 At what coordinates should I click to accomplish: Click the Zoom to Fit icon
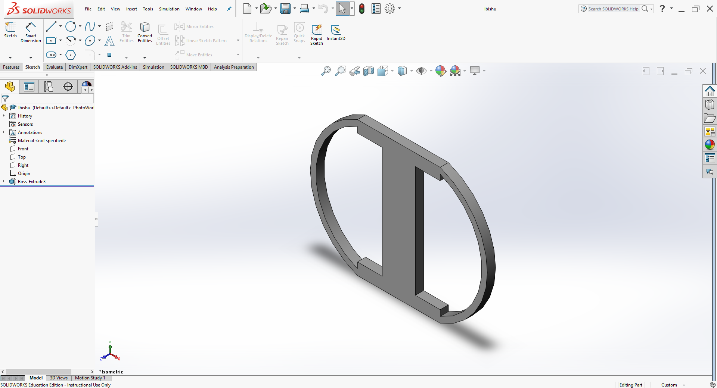(x=326, y=71)
